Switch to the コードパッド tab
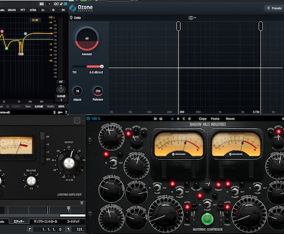This screenshot has height=234, width=284. point(73,222)
